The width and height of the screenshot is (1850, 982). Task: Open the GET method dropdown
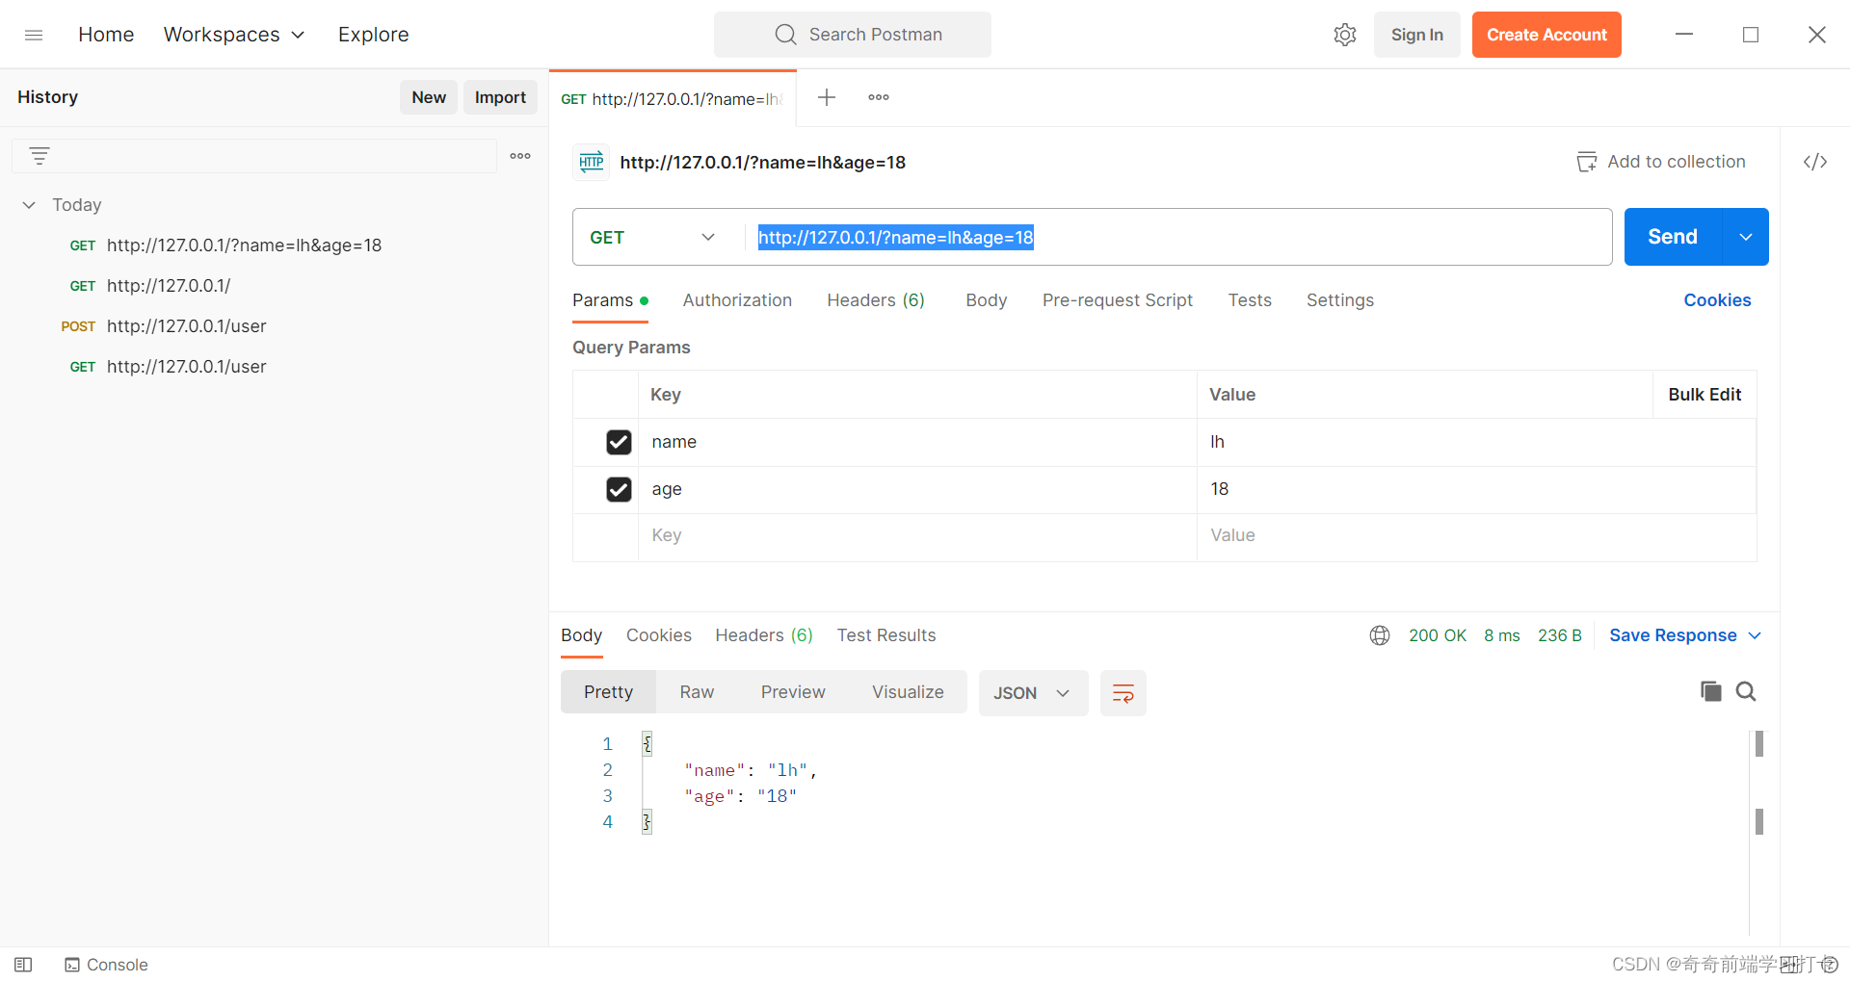pyautogui.click(x=653, y=237)
